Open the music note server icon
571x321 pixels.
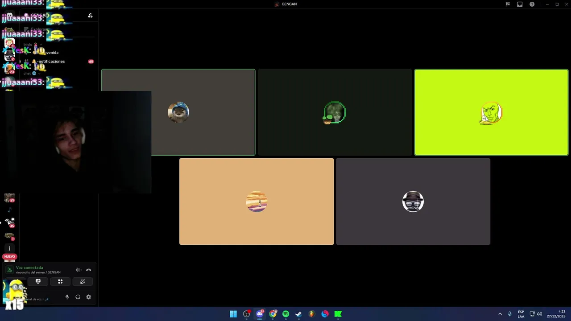tap(9, 210)
